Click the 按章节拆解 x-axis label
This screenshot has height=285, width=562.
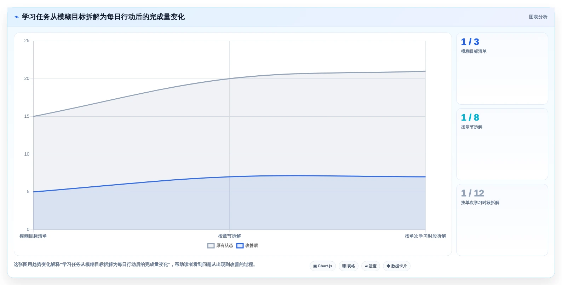(229, 236)
